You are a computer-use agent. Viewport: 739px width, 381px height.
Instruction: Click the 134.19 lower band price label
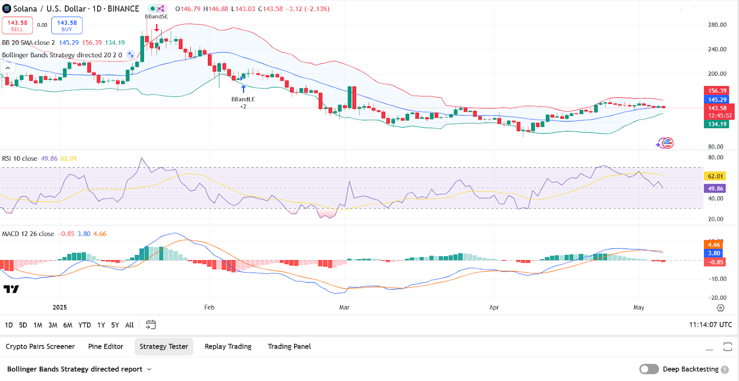[x=717, y=124]
